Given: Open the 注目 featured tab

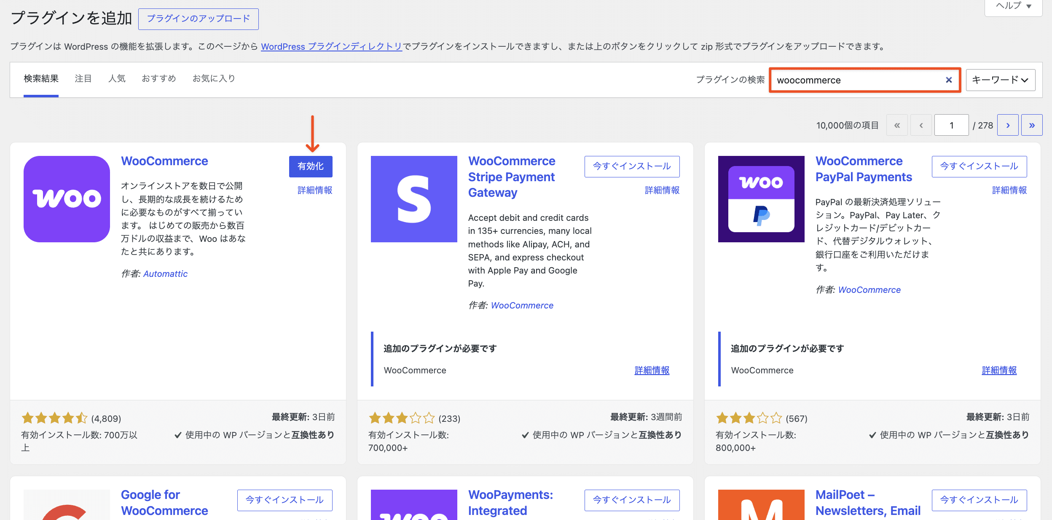Looking at the screenshot, I should point(83,79).
